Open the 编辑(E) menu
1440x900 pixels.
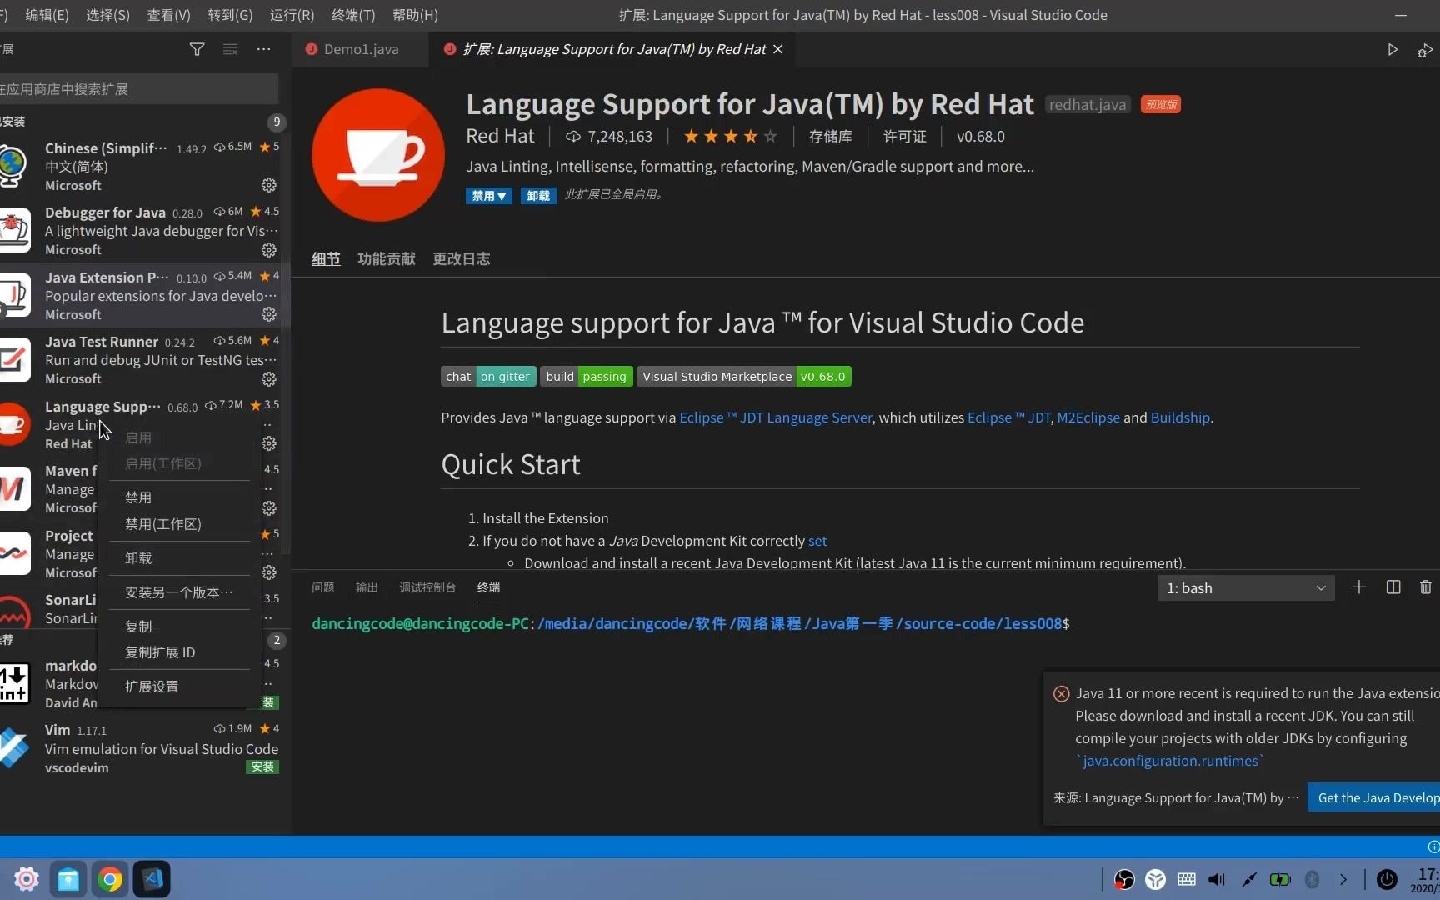point(47,15)
